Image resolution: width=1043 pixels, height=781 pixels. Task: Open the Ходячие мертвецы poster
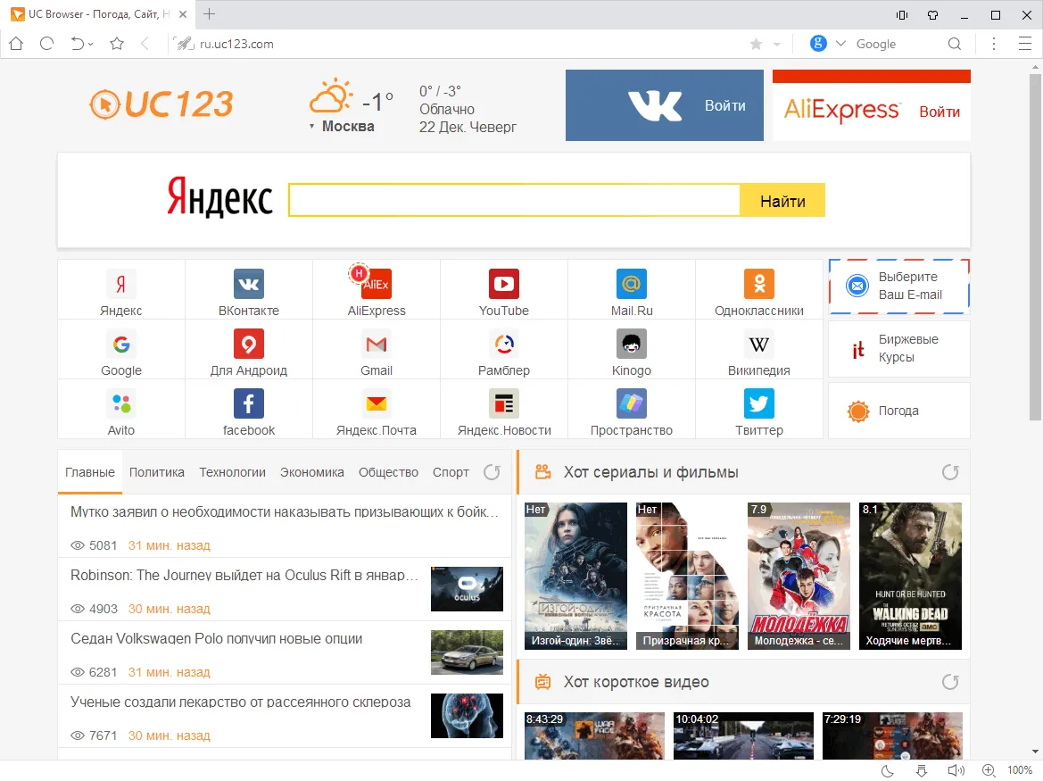911,576
